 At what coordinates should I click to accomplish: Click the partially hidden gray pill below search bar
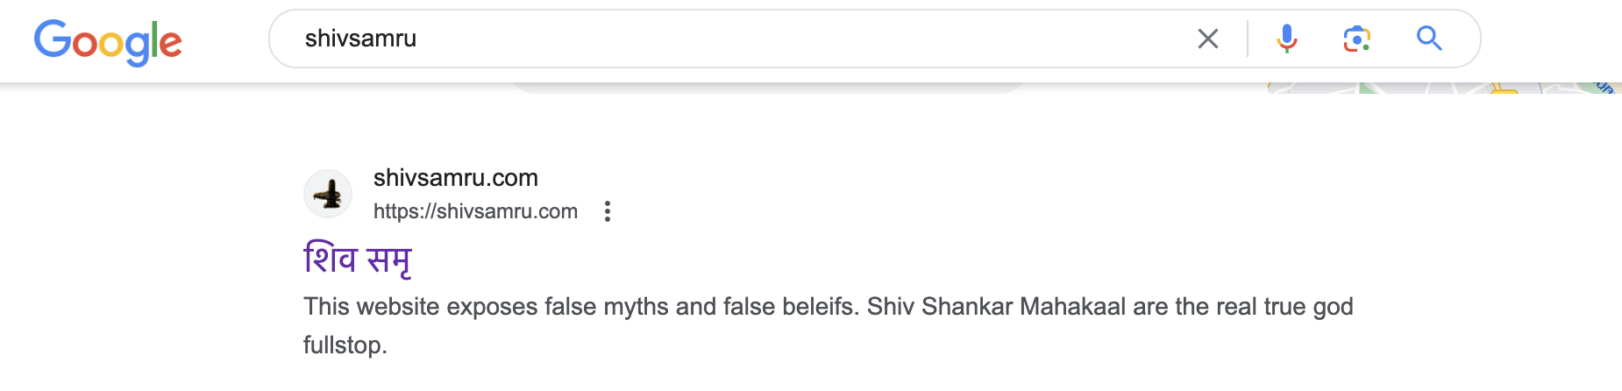[x=767, y=88]
